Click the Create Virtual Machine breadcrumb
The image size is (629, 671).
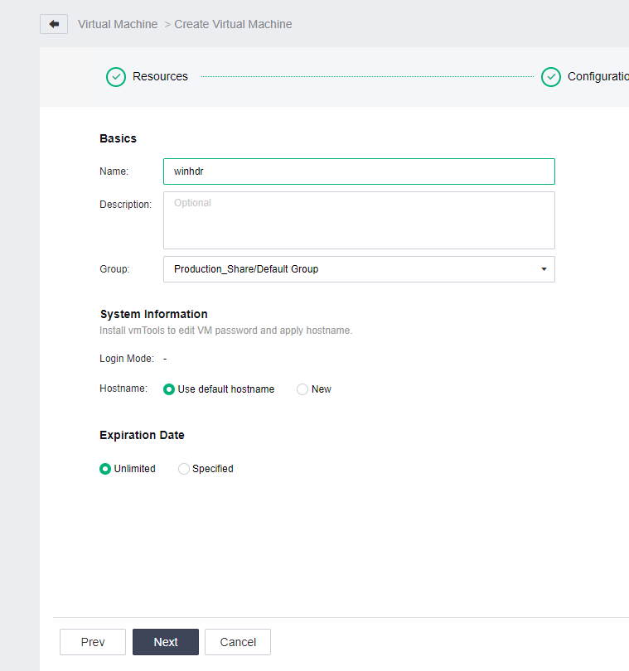pyautogui.click(x=233, y=24)
